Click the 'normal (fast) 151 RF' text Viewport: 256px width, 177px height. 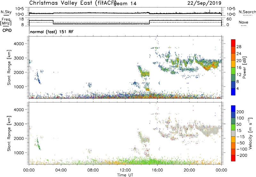pos(52,32)
